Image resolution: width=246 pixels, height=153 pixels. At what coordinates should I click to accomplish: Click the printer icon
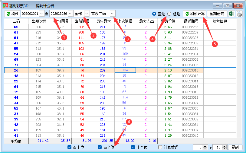[x=239, y=14]
